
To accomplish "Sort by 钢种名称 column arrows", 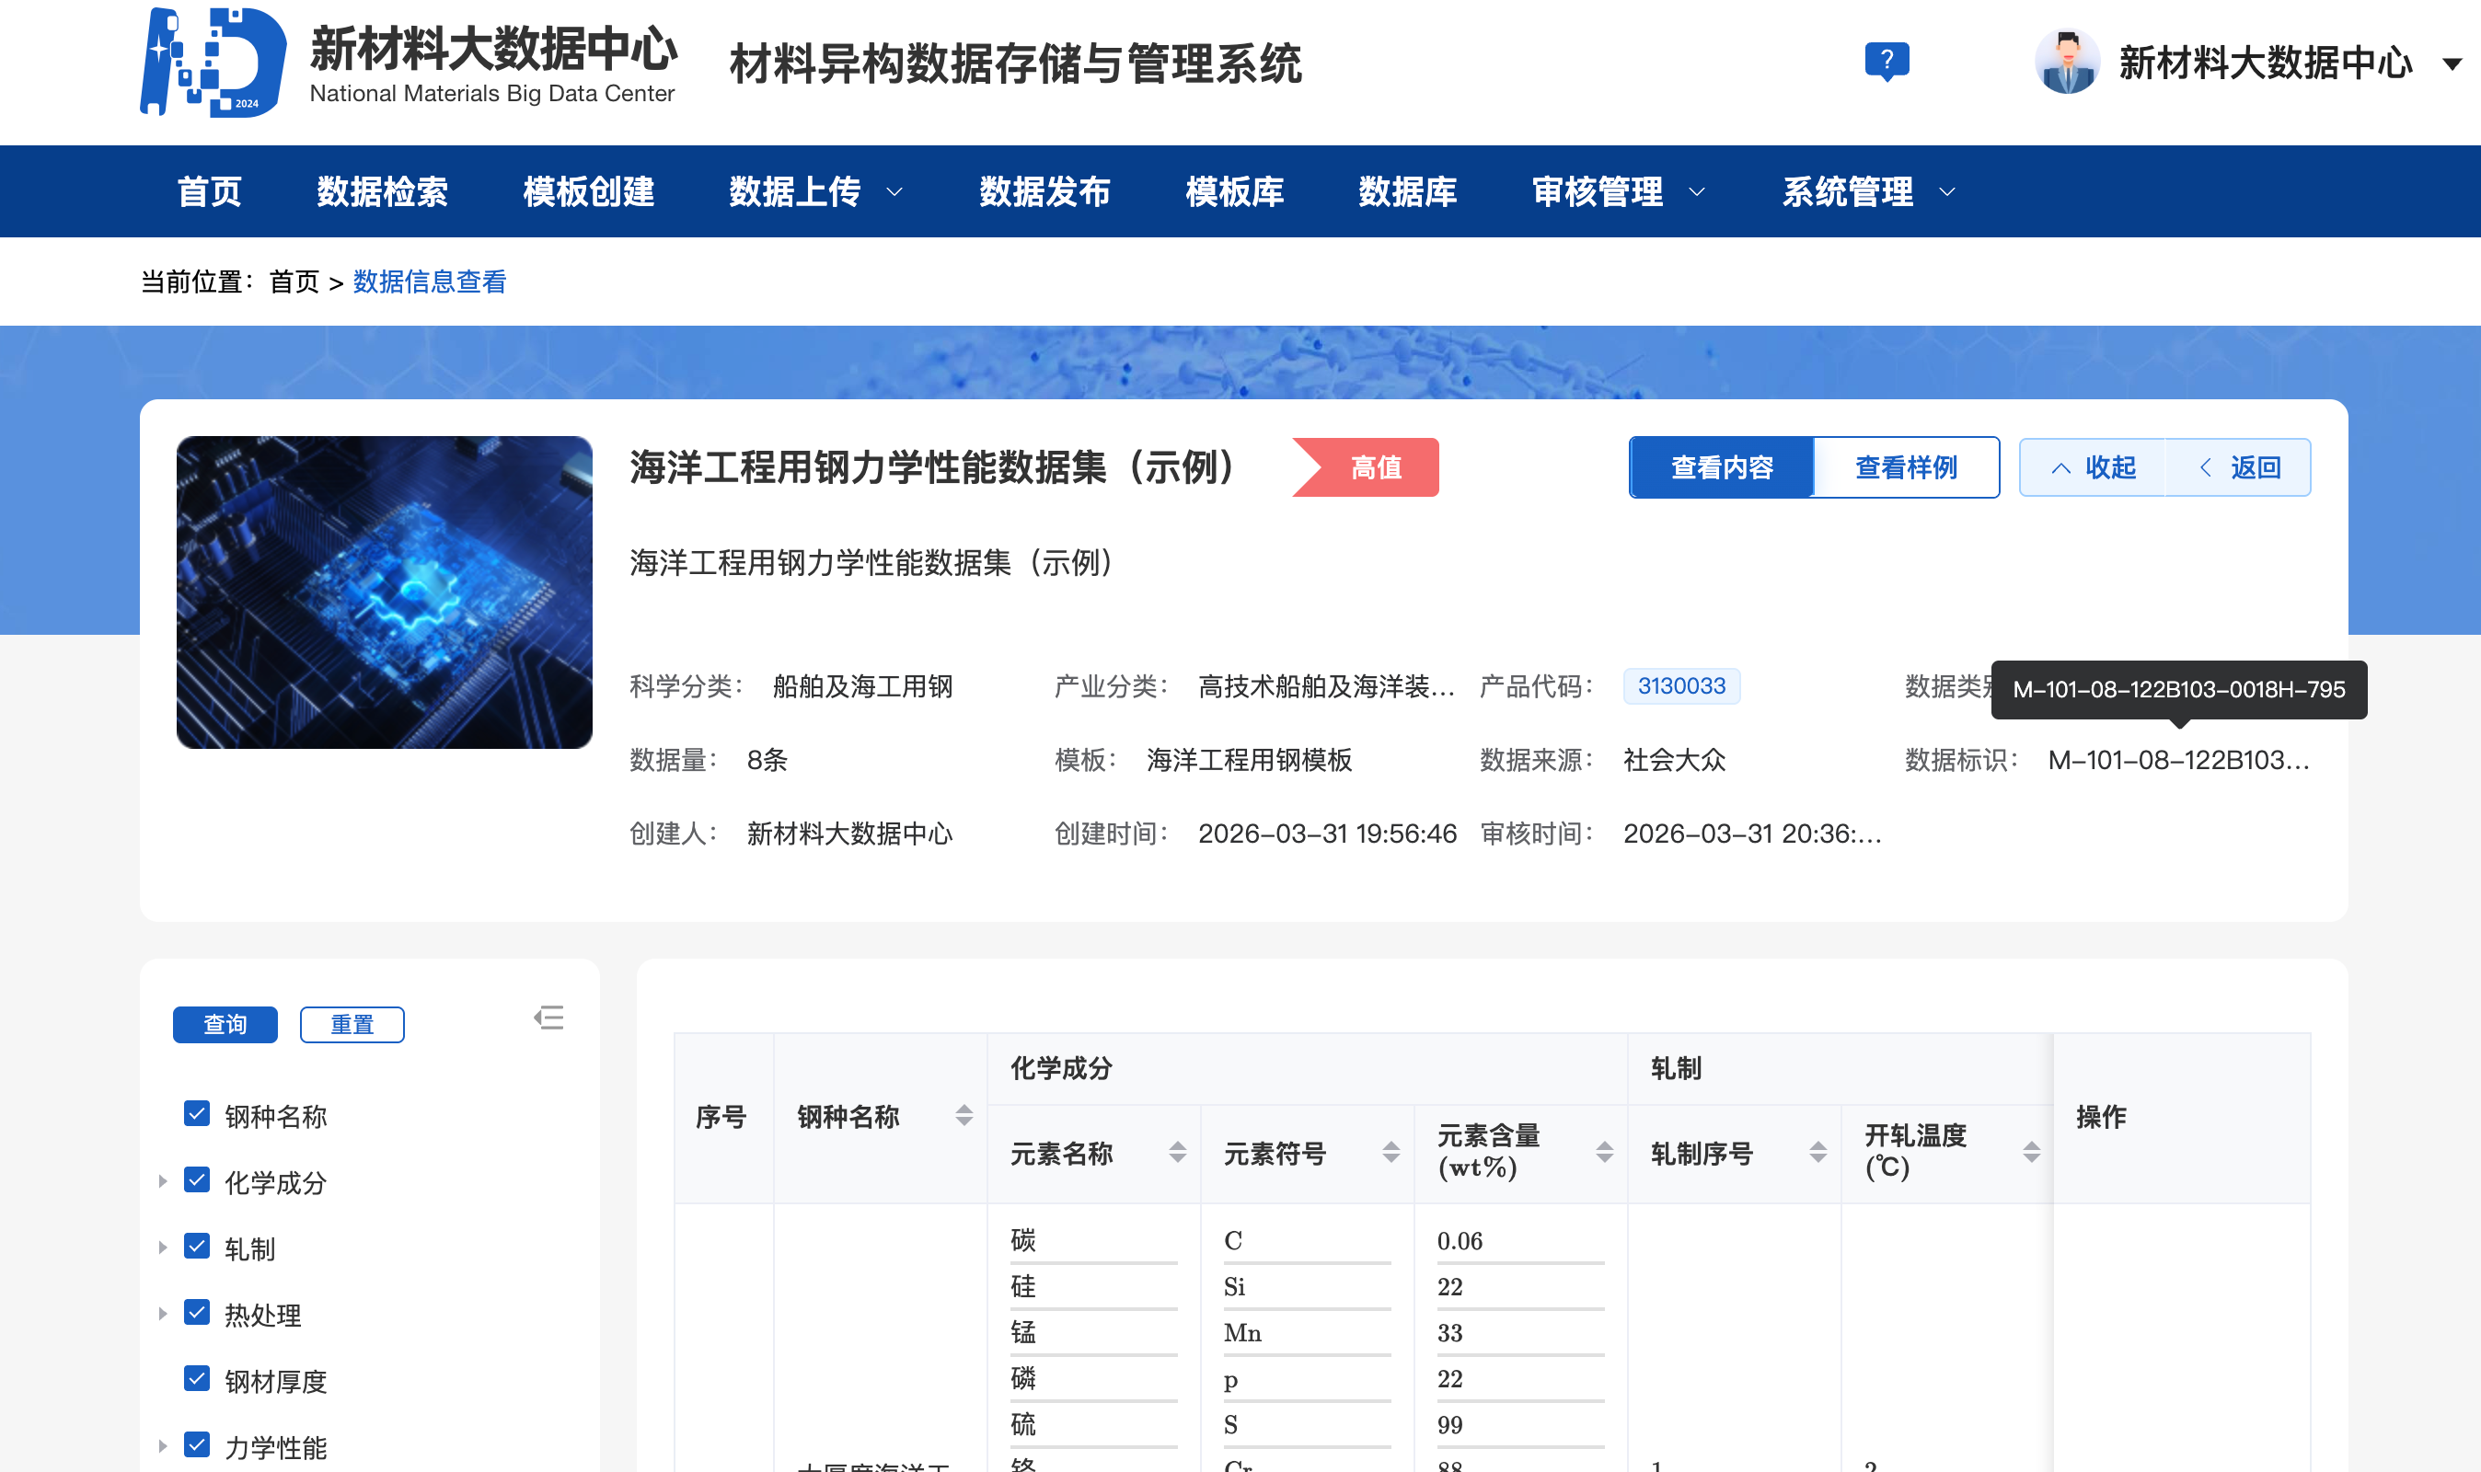I will click(x=964, y=1116).
